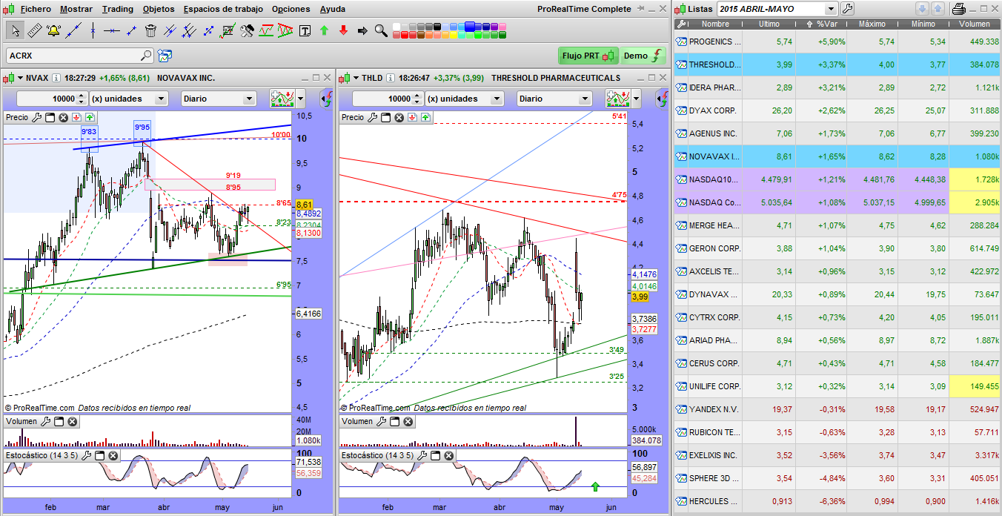Select the DYNAVAX row in the list
This screenshot has width=1002, height=516.
point(837,294)
